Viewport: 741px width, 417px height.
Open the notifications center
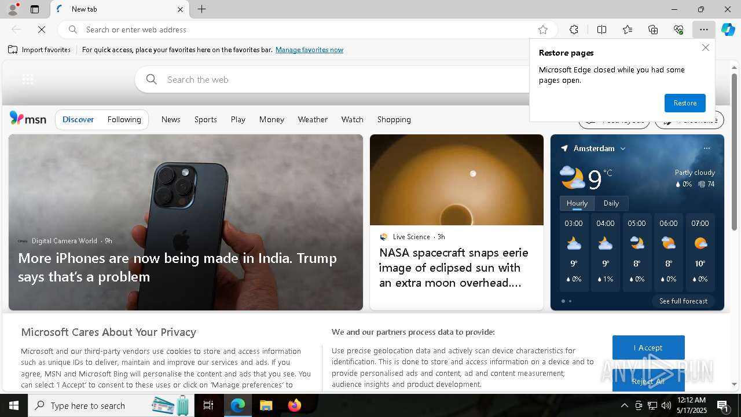click(722, 405)
